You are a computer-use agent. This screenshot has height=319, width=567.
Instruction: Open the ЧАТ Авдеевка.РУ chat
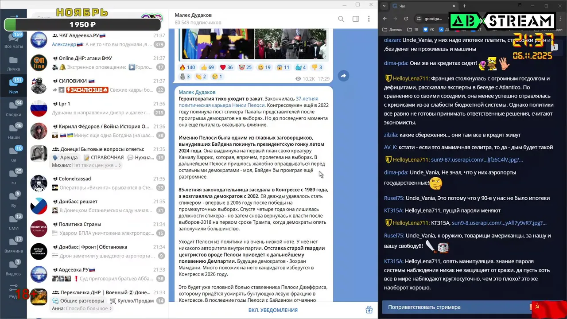(x=97, y=40)
